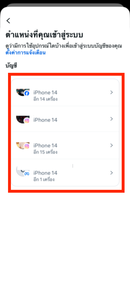Tap the อีก 14 เครื่อง subtitle text
This screenshot has width=130, height=281.
45,99
